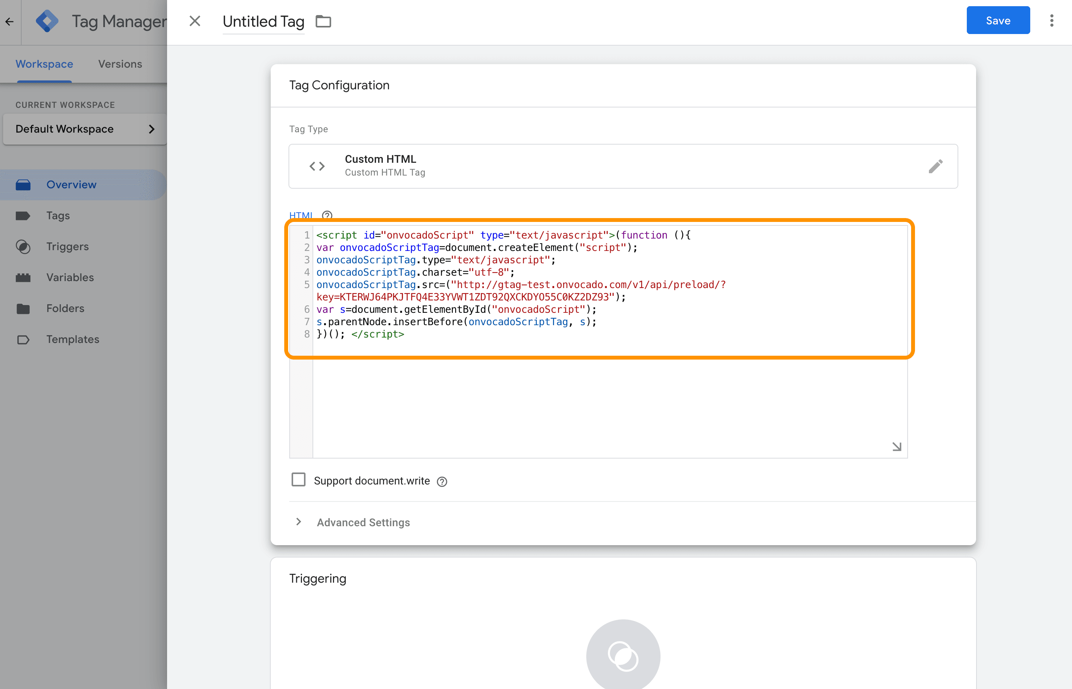Rename the Untitled Tag title field
This screenshot has width=1072, height=689.
point(263,22)
